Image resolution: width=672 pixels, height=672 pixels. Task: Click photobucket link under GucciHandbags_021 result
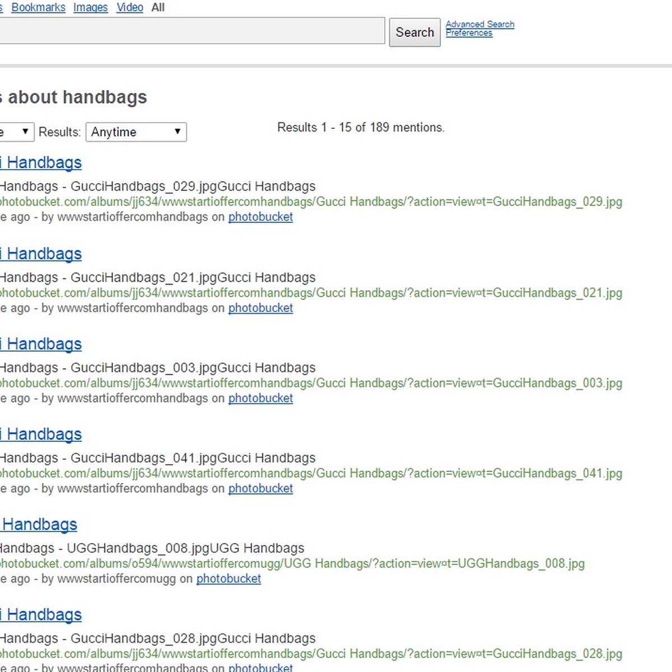click(x=260, y=309)
